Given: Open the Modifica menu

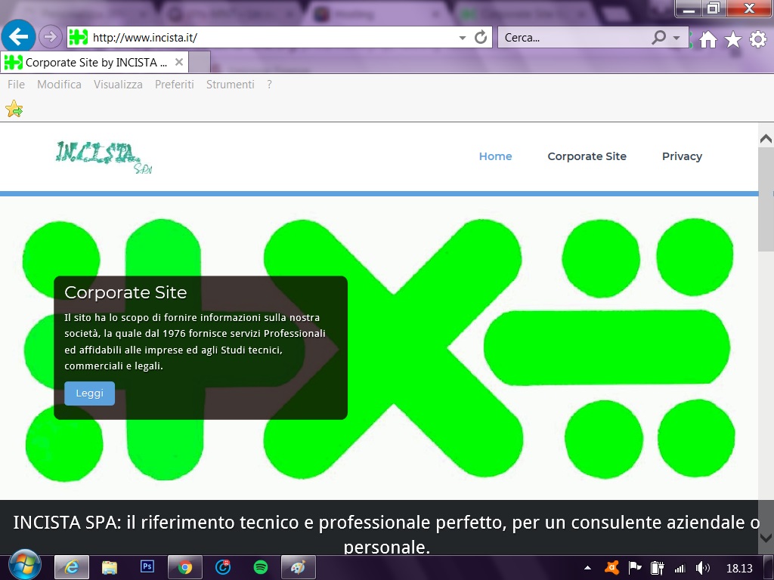Looking at the screenshot, I should pos(59,85).
